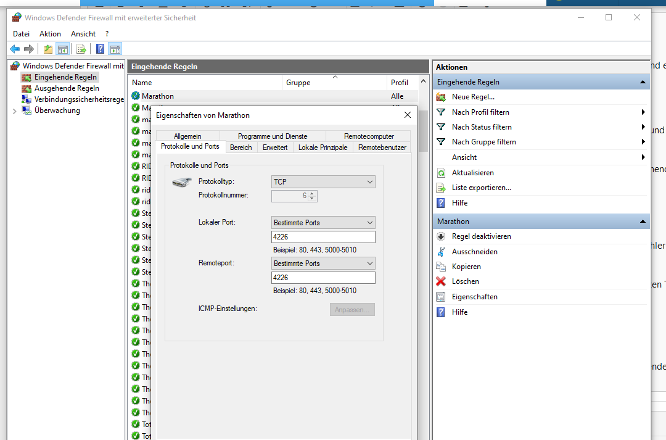
Task: Click the rules list vertical scrollbar thumb
Action: pyautogui.click(x=423, y=131)
